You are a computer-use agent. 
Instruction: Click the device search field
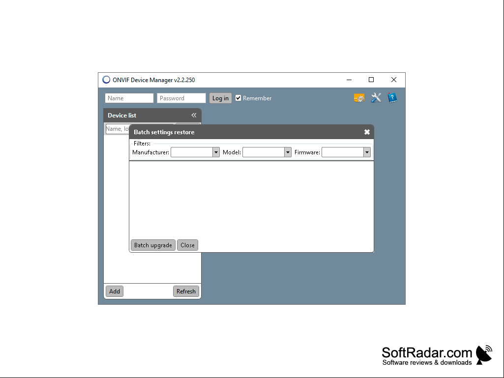coord(118,129)
